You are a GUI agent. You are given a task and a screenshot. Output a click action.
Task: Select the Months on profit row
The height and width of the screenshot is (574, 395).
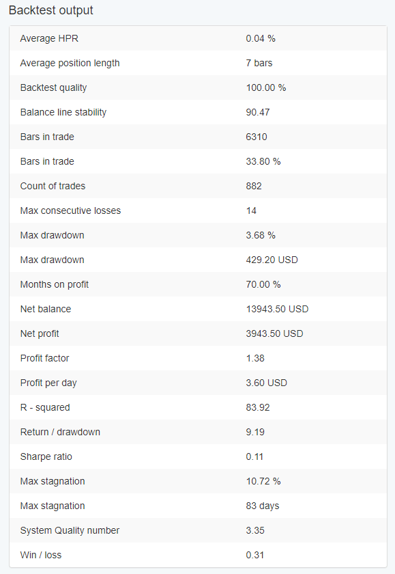tap(198, 284)
